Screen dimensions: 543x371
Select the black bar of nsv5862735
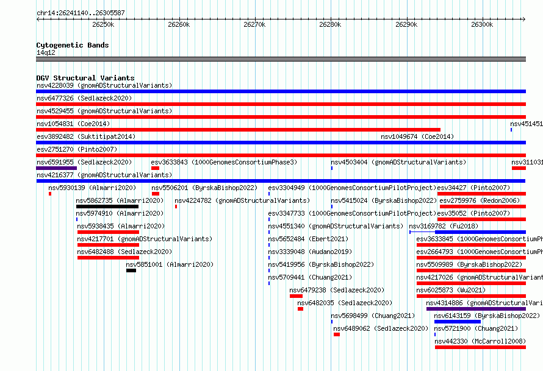pyautogui.click(x=107, y=207)
